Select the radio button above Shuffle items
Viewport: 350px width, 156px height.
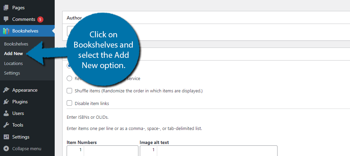69,78
